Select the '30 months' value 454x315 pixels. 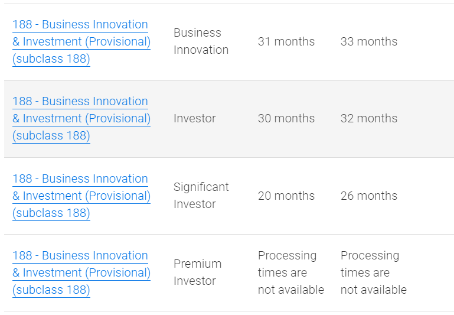point(286,118)
